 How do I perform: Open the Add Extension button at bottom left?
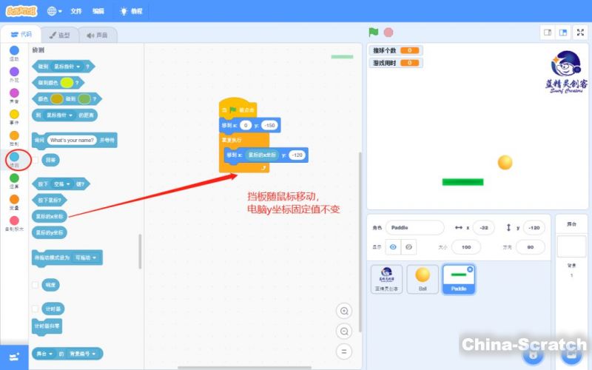14,357
